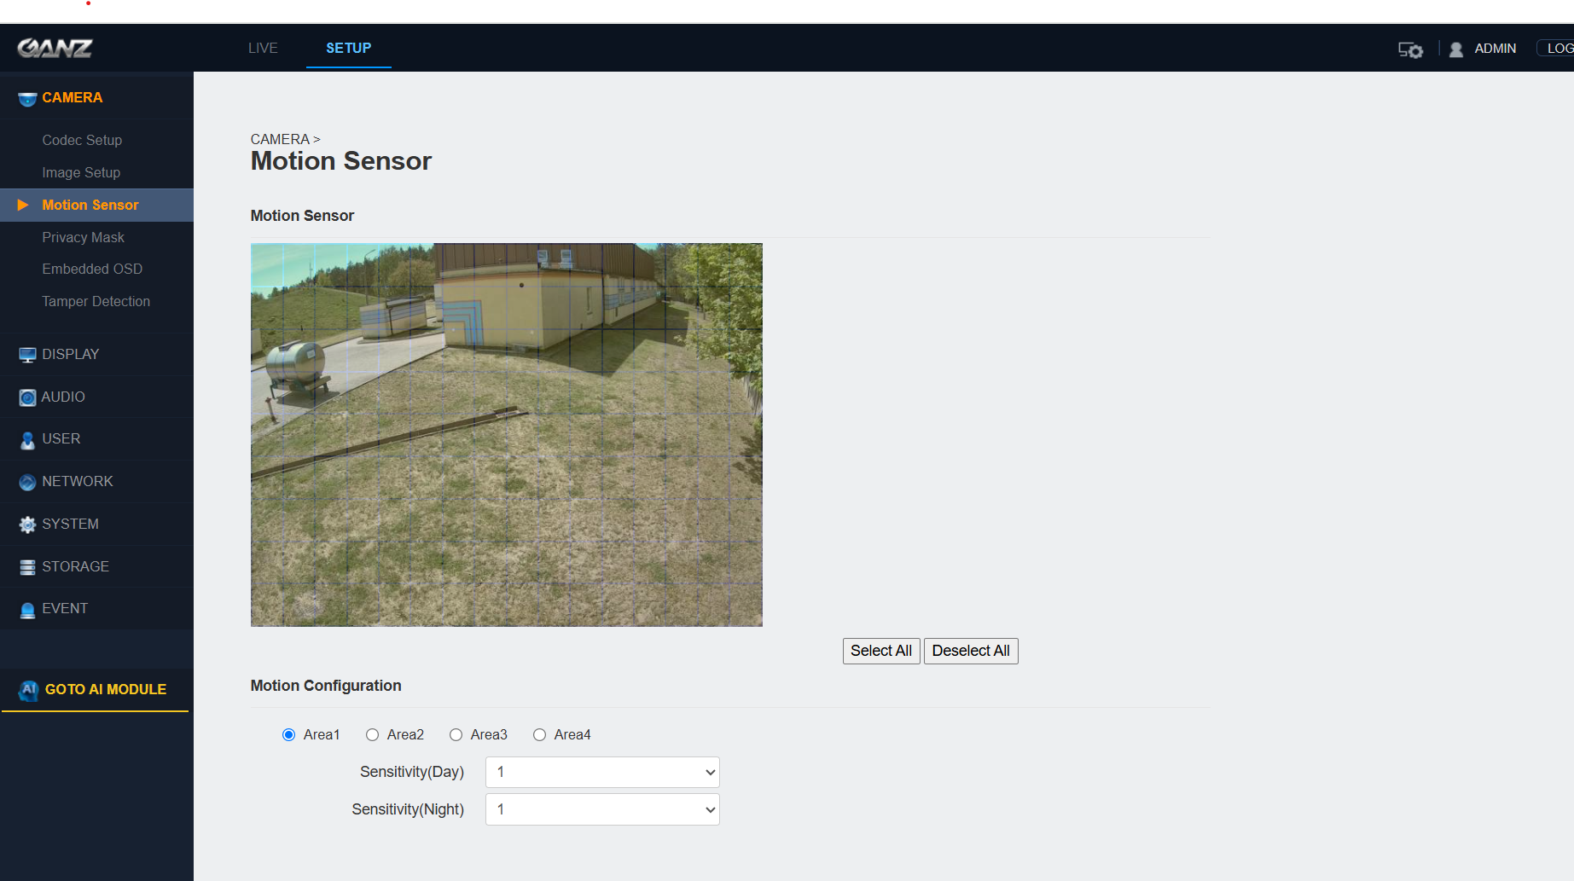
Task: Switch to the LIVE tab
Action: [x=262, y=48]
